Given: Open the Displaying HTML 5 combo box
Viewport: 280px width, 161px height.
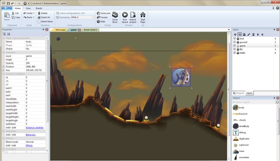Looking at the screenshot, I should [82, 17].
